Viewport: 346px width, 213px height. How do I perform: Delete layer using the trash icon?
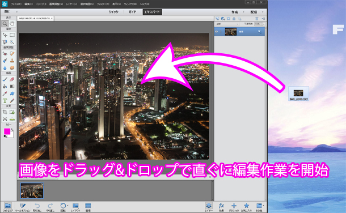tap(256, 19)
